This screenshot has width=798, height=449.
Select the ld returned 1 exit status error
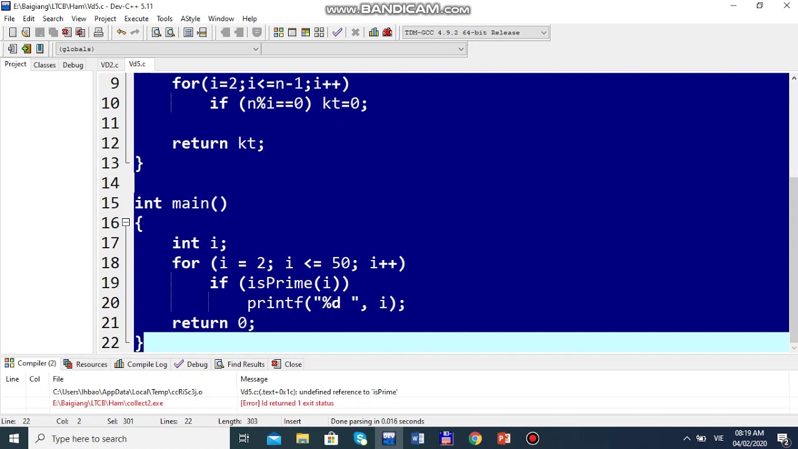[x=287, y=403]
